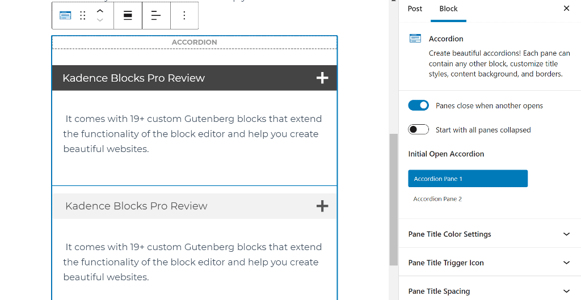This screenshot has height=300, width=581.
Task: Select Accordion Pane 1 as initial open
Action: tap(468, 179)
